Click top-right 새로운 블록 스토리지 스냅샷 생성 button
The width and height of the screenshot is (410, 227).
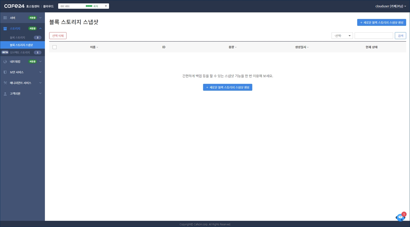tap(381, 22)
